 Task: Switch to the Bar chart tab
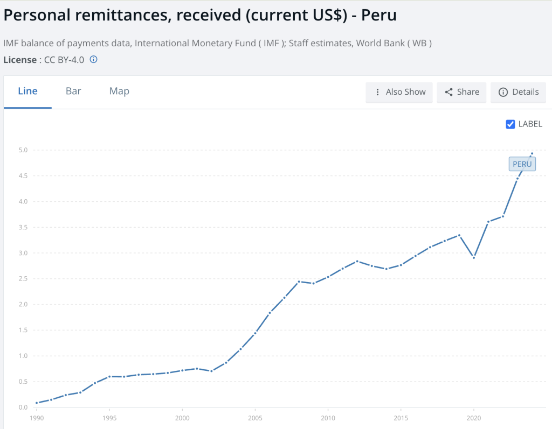tap(73, 91)
